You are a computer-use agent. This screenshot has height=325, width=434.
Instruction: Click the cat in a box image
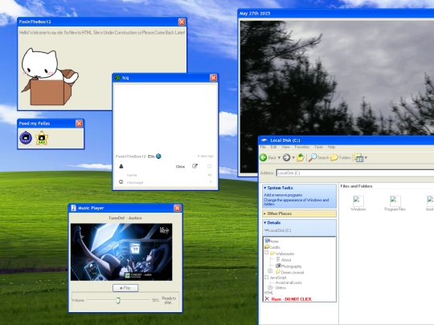(50, 77)
